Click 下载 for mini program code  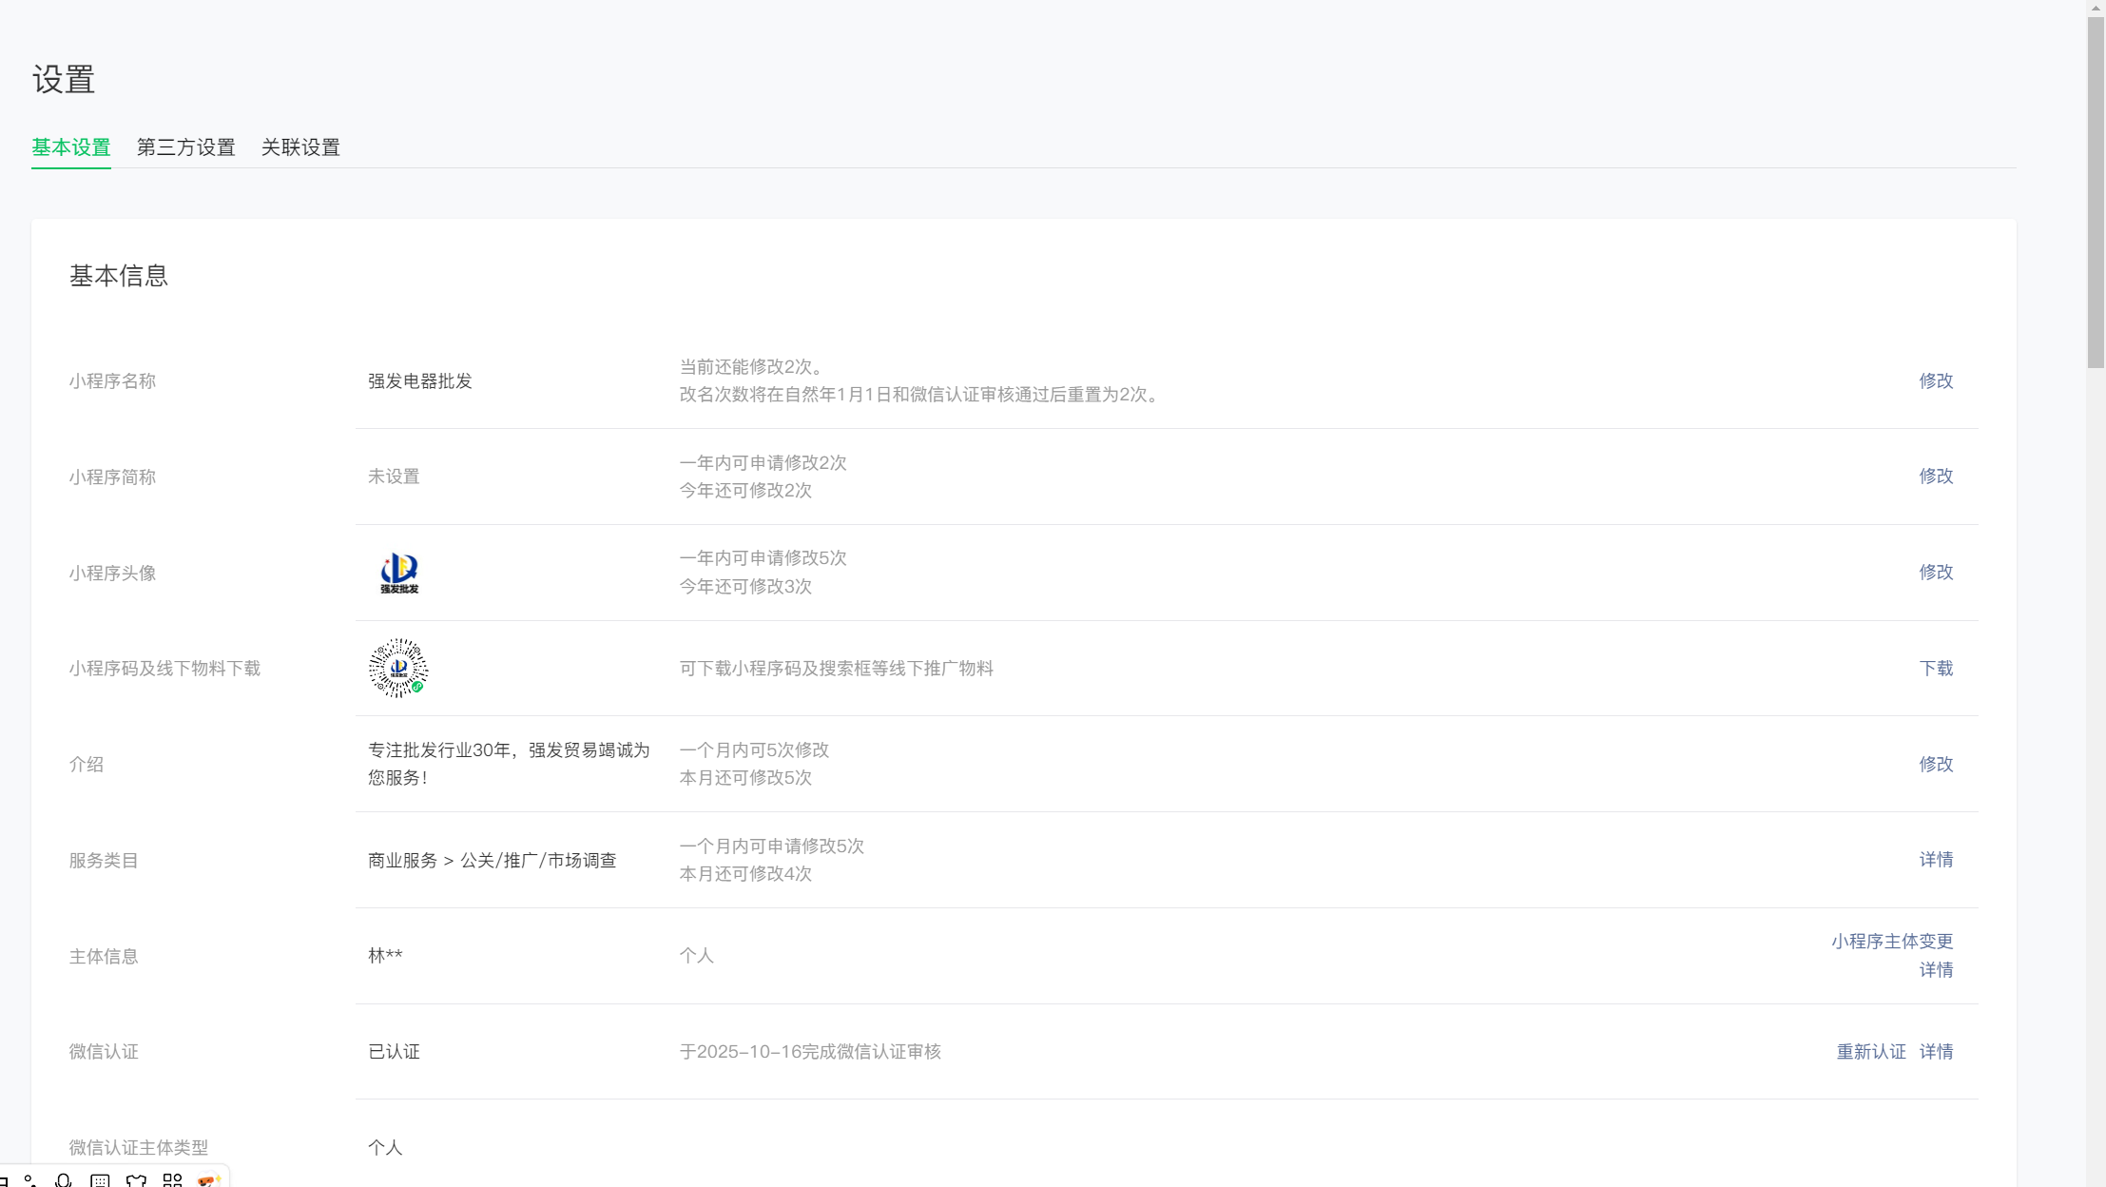[1935, 668]
